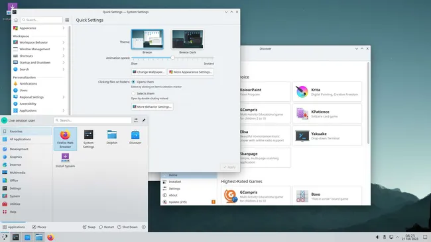
Task: Switch to the Applications tab in launcher
Action: point(13,227)
